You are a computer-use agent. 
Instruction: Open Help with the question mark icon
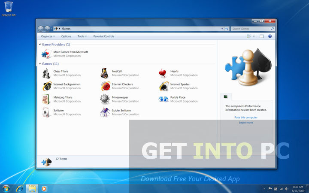click(x=270, y=36)
